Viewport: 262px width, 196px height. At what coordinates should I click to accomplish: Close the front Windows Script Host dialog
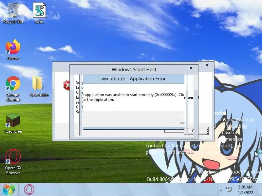click(191, 68)
